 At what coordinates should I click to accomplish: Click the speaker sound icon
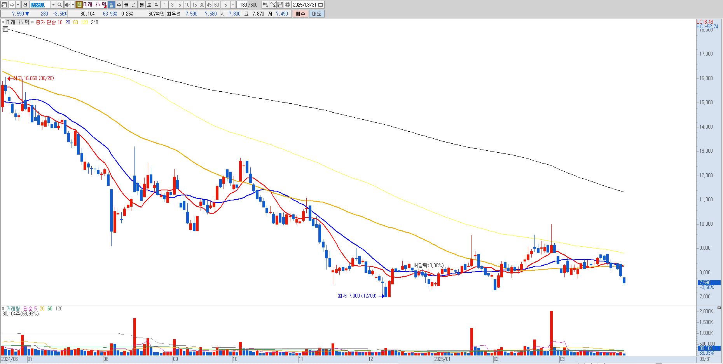[67, 5]
